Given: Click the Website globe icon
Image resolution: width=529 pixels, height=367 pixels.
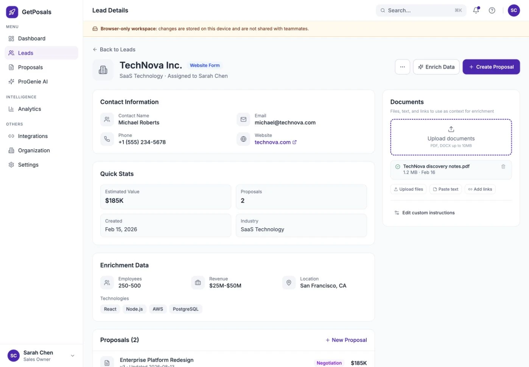Looking at the screenshot, I should pos(243,139).
